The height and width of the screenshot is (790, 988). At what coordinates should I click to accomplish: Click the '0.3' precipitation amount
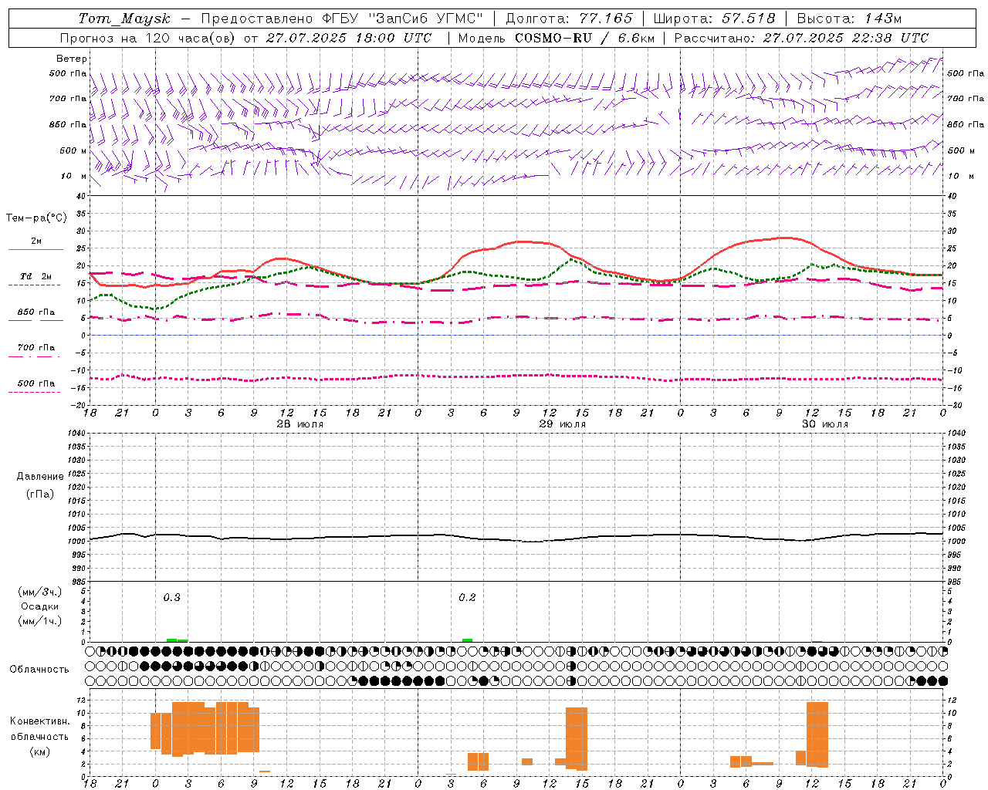coord(171,597)
